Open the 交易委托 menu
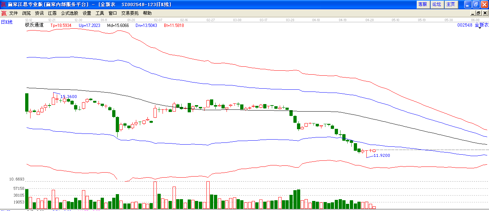 130,13
